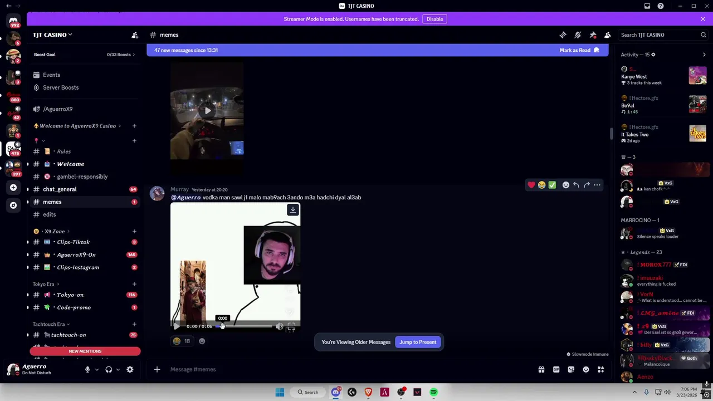Open input device options arrow beside microphone
713x401 pixels.
tap(97, 370)
